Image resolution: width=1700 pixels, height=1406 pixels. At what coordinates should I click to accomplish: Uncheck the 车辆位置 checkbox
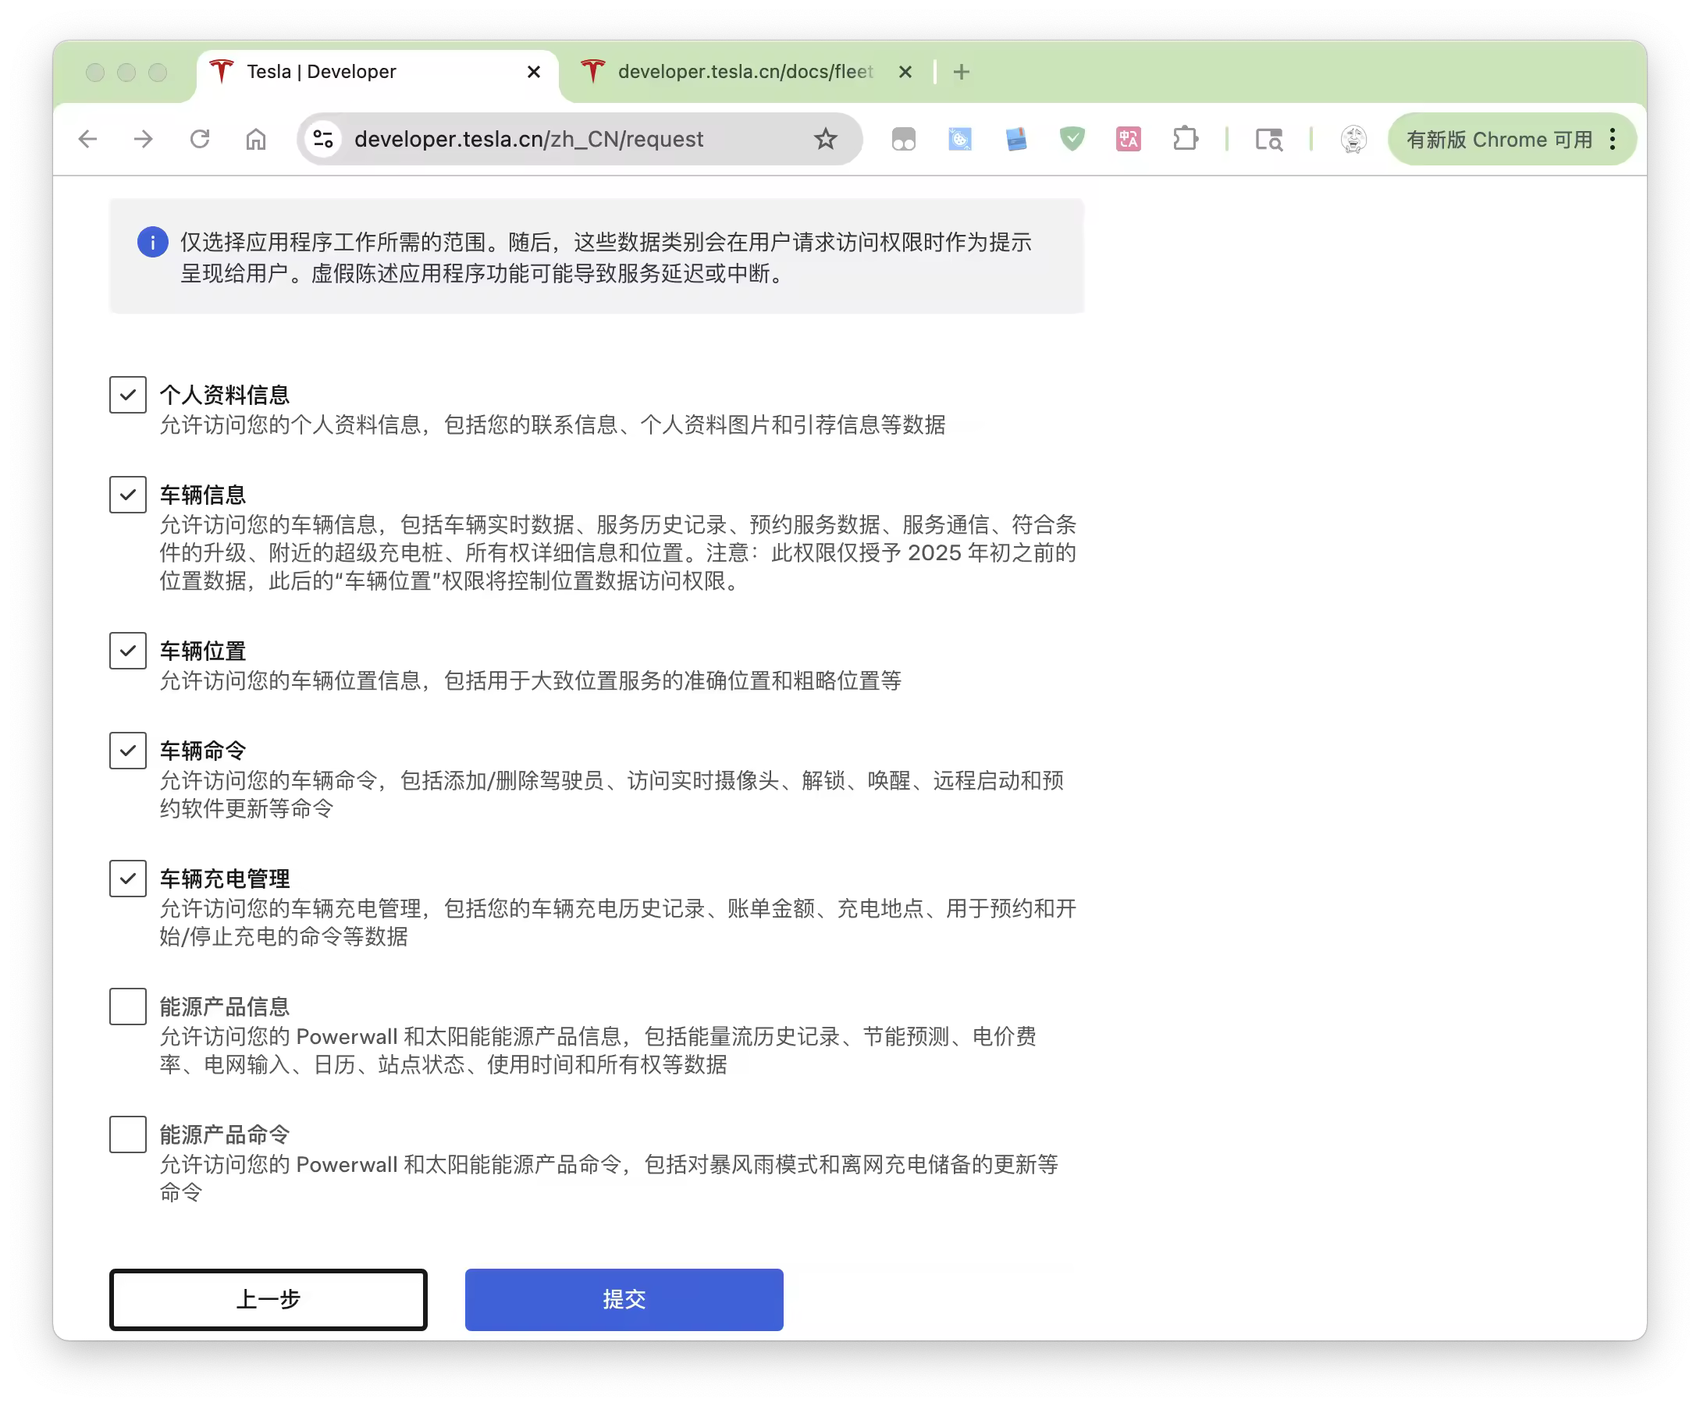pyautogui.click(x=128, y=651)
